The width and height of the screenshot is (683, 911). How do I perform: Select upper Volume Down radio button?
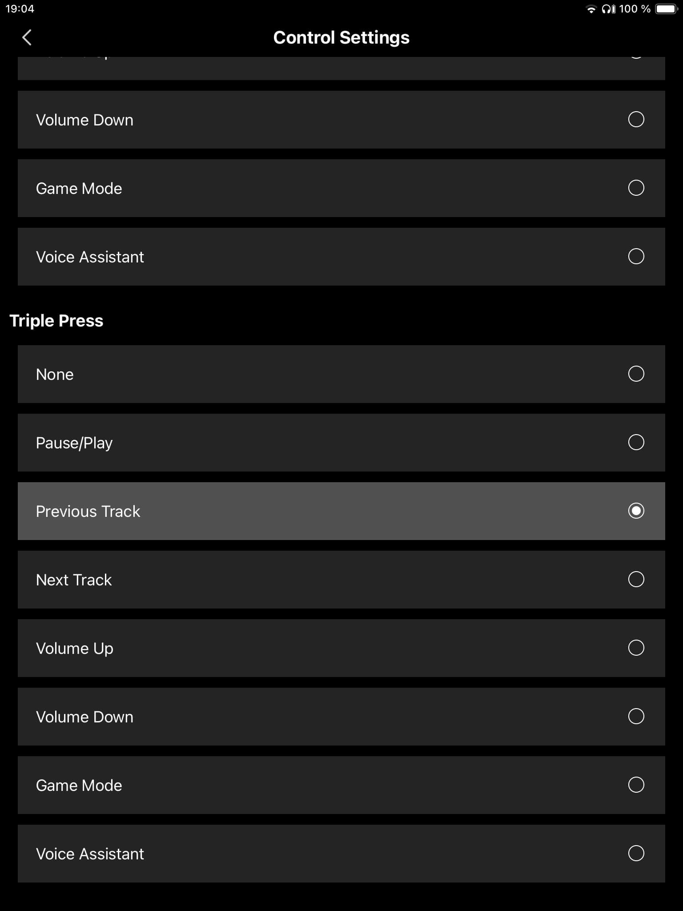click(x=636, y=120)
